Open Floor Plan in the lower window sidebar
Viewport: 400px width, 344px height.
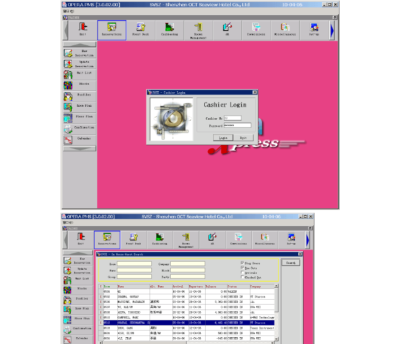pyautogui.click(x=79, y=319)
